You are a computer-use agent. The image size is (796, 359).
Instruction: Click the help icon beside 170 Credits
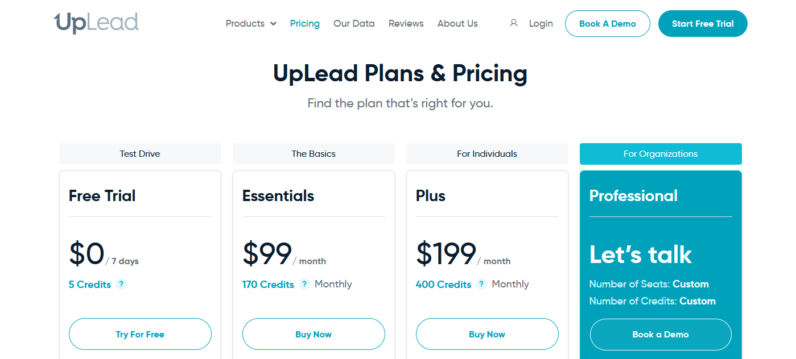[x=304, y=284]
